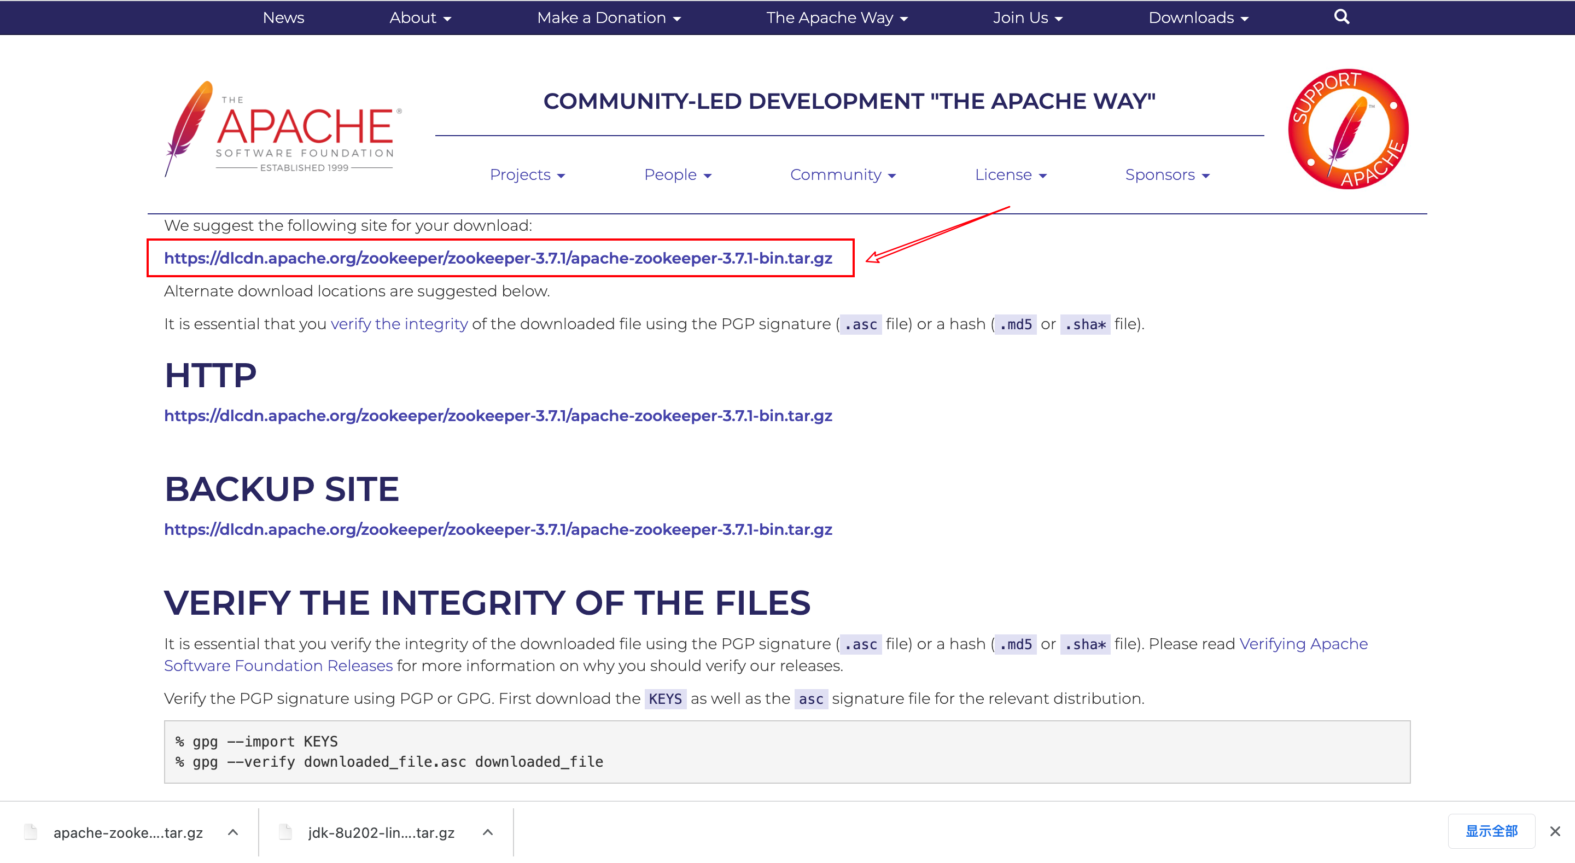The height and width of the screenshot is (863, 1575).
Task: Click the jdk-8u202 tar.gz download file icon
Action: click(x=285, y=832)
